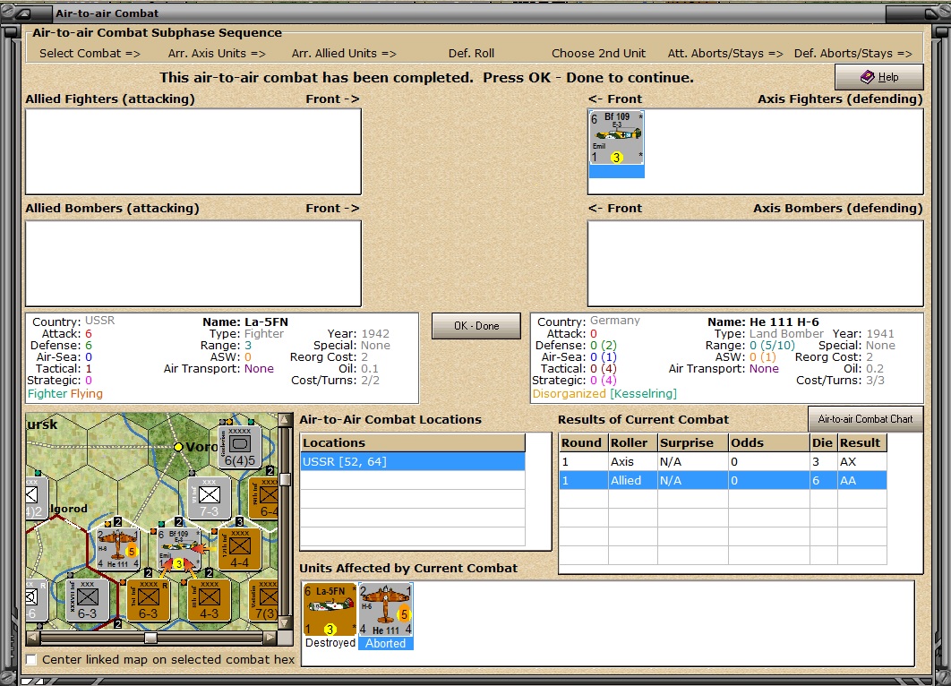Click the brown 4-4 infantry counter on map
Image resolution: width=951 pixels, height=686 pixels.
pyautogui.click(x=239, y=549)
